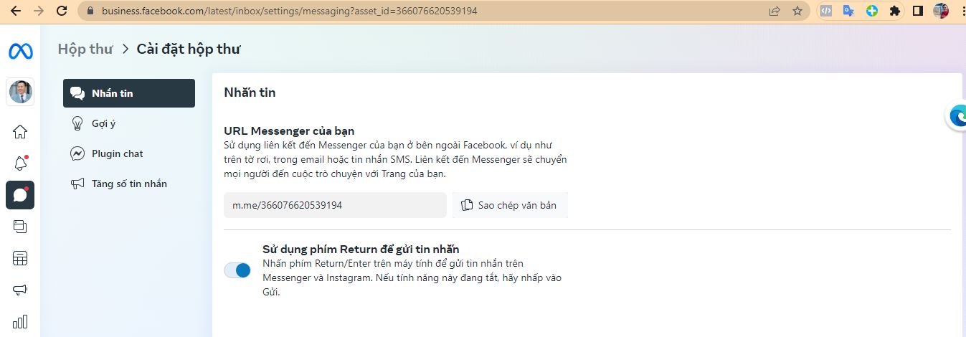Open the Insights bar chart icon
The image size is (966, 337).
tap(20, 321)
